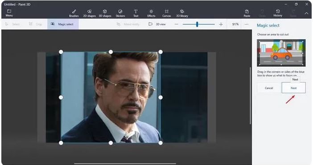Open 2D shapes tool

tap(89, 13)
